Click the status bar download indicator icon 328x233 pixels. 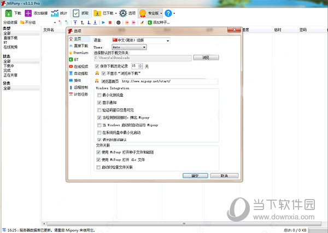(4, 230)
